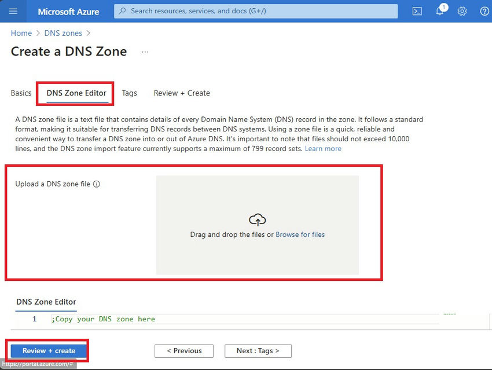Click Browse for files
492x370 pixels.
coord(300,234)
